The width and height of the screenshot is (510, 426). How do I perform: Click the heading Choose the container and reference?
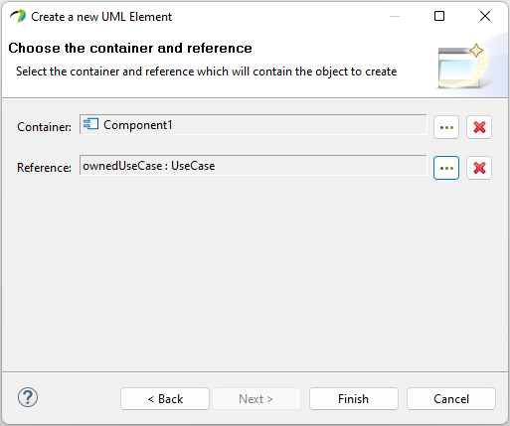[x=130, y=48]
